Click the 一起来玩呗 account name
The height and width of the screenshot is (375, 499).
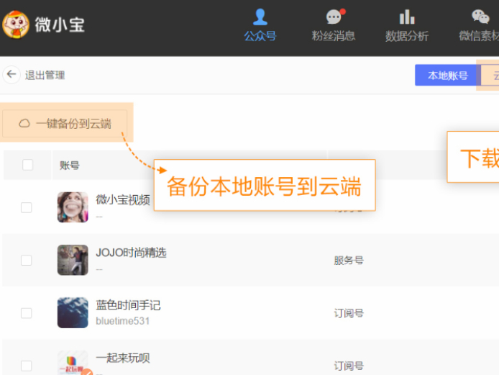[123, 358]
